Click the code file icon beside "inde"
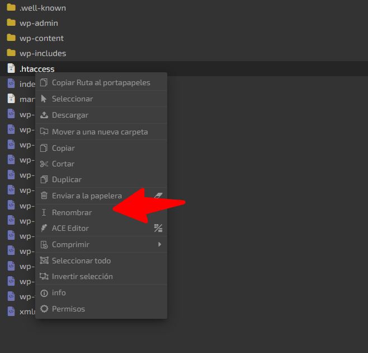368x353 pixels. (x=11, y=83)
